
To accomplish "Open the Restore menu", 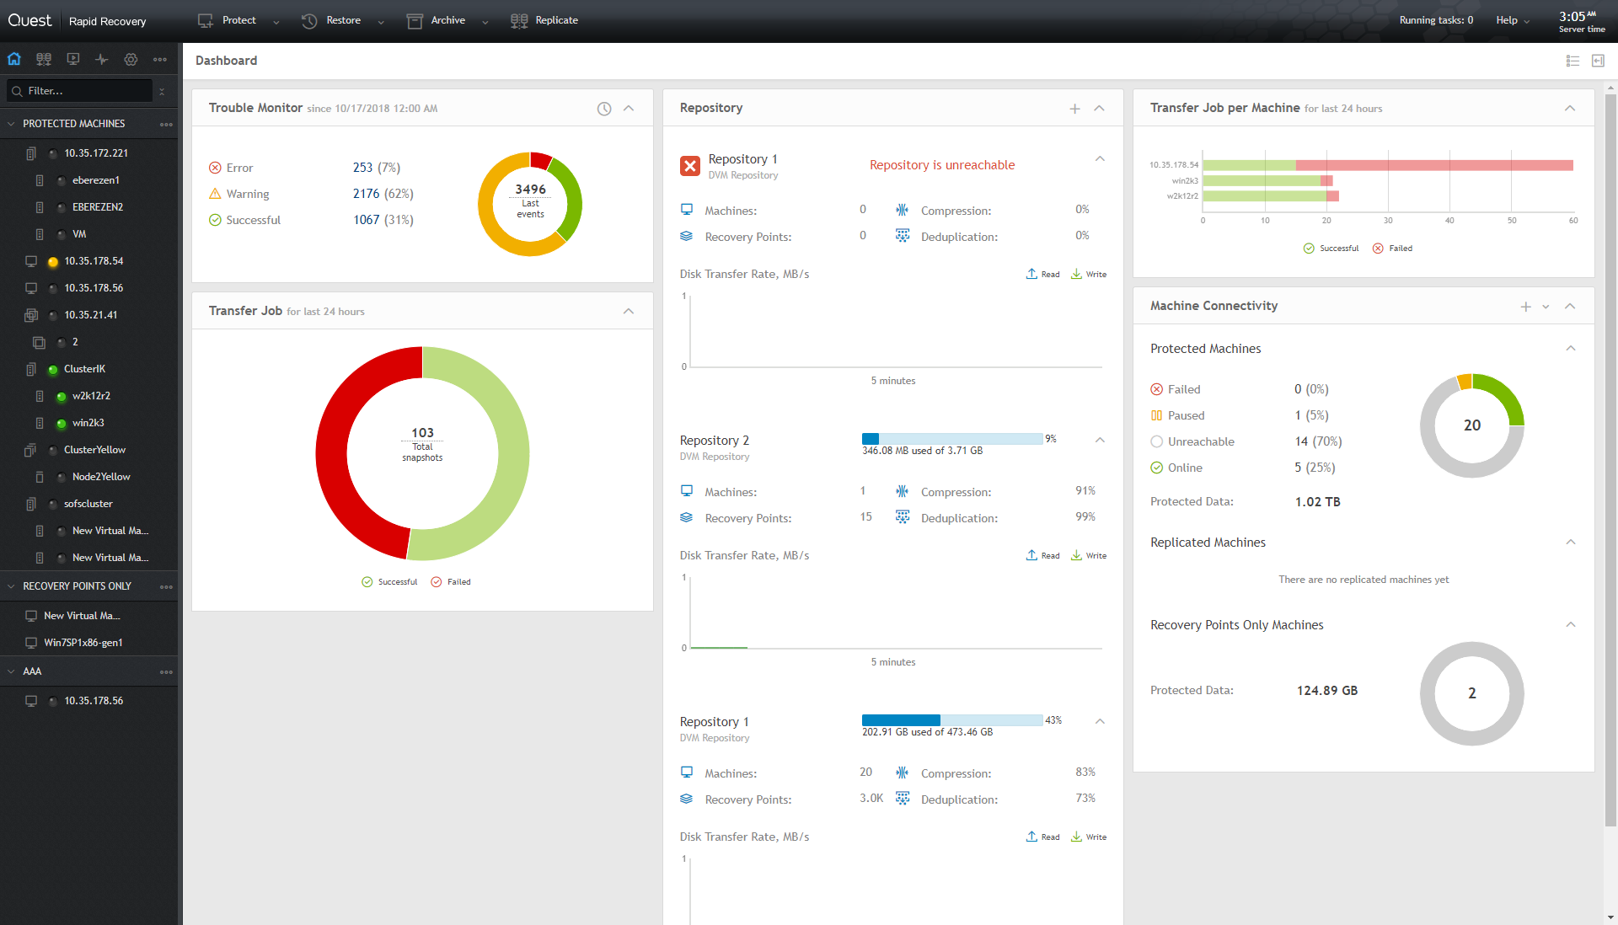I will click(x=342, y=20).
